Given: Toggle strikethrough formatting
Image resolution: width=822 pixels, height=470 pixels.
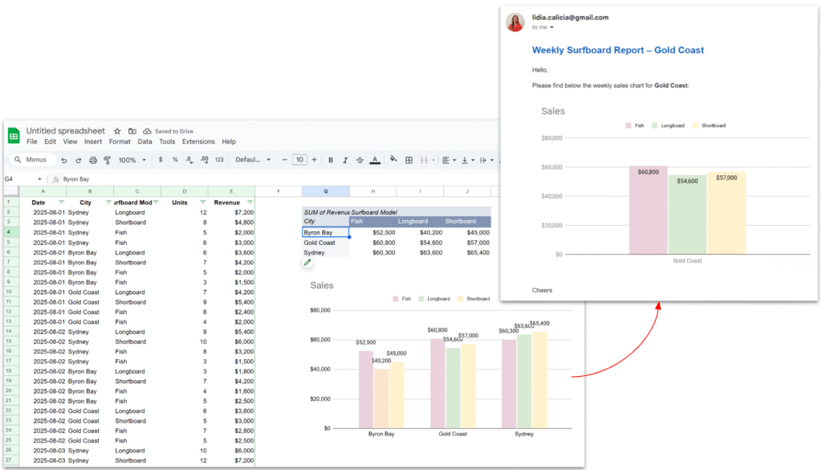Looking at the screenshot, I should [x=360, y=160].
